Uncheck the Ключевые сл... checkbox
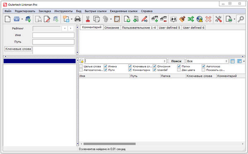 coord(130,66)
